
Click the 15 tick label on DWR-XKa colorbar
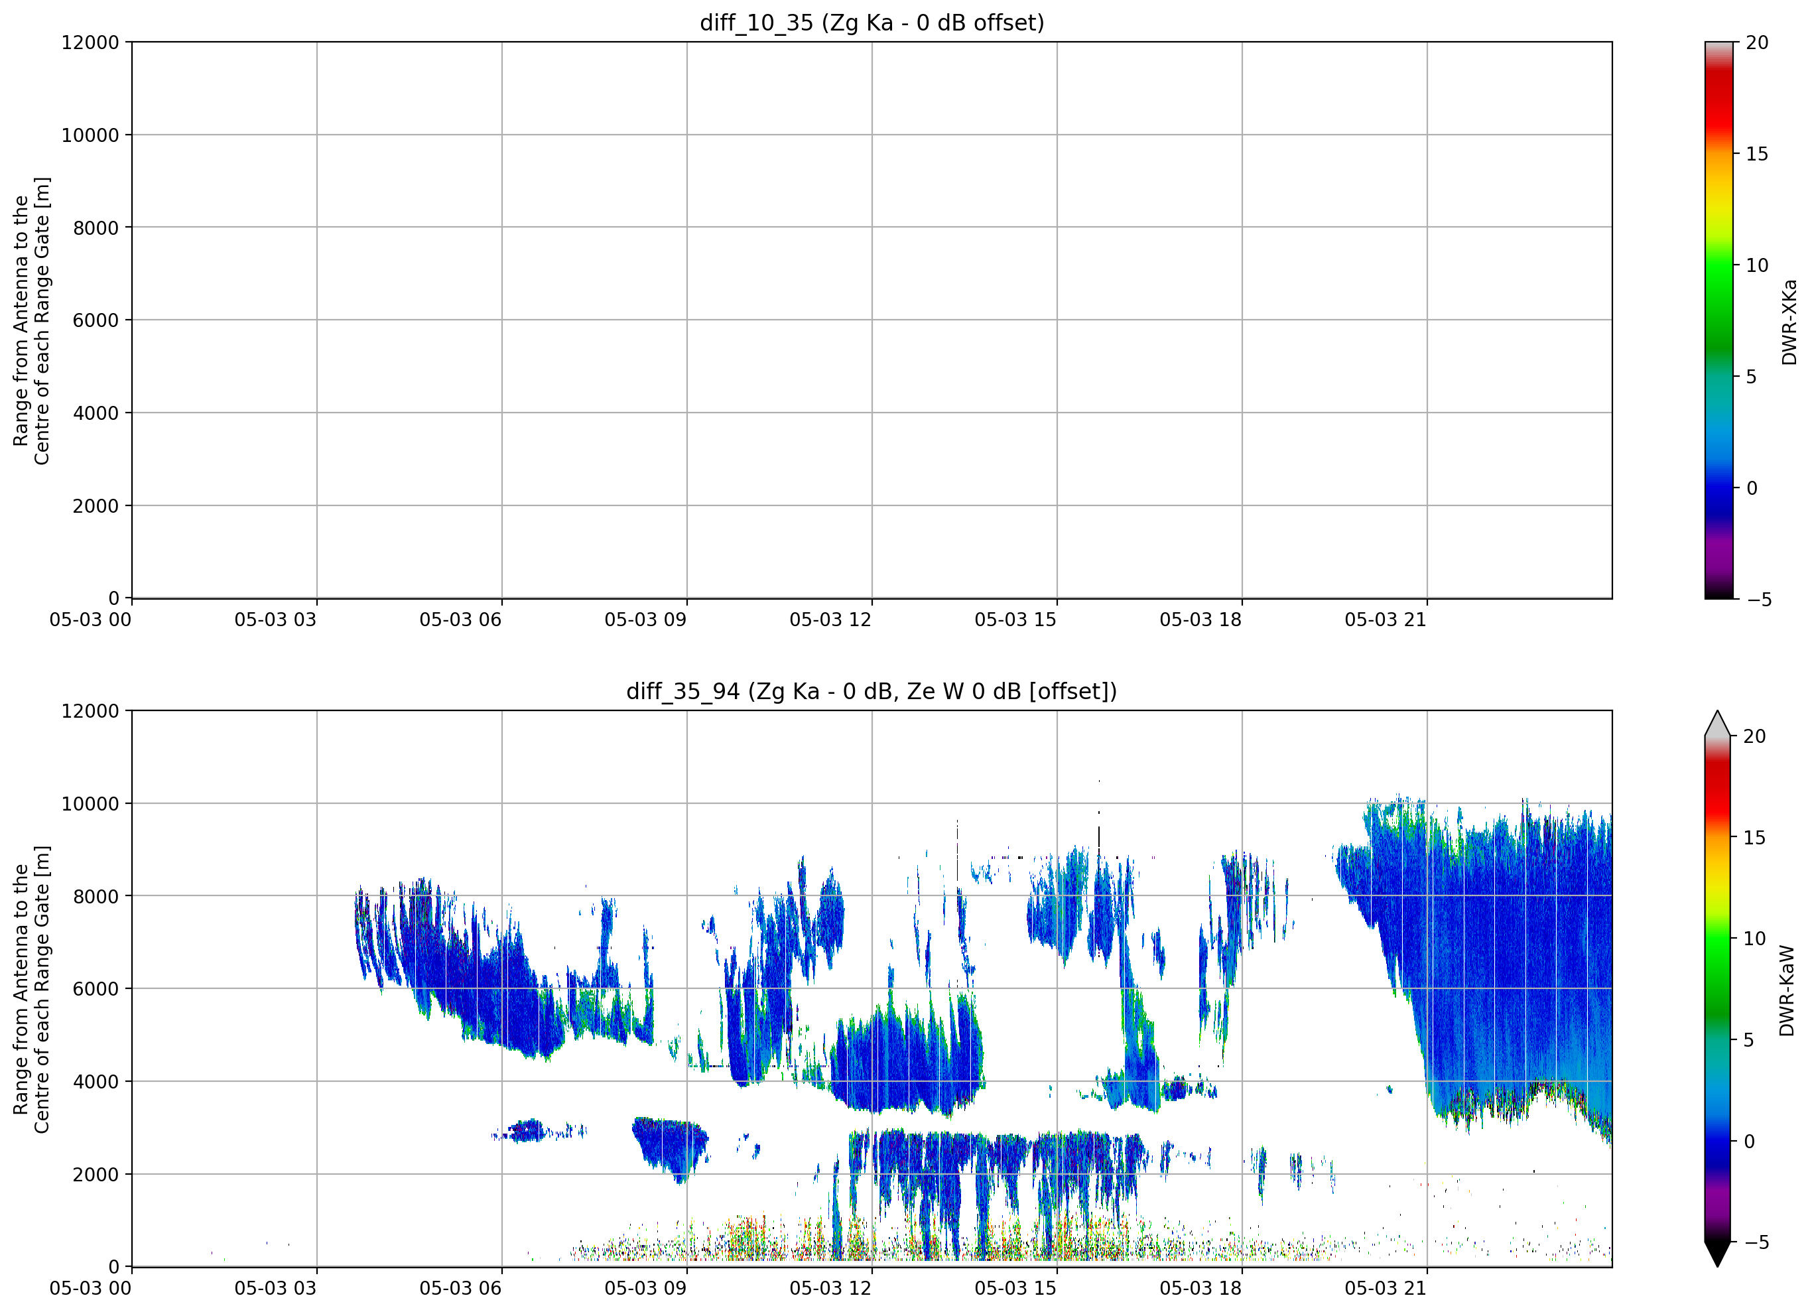pyautogui.click(x=1757, y=153)
